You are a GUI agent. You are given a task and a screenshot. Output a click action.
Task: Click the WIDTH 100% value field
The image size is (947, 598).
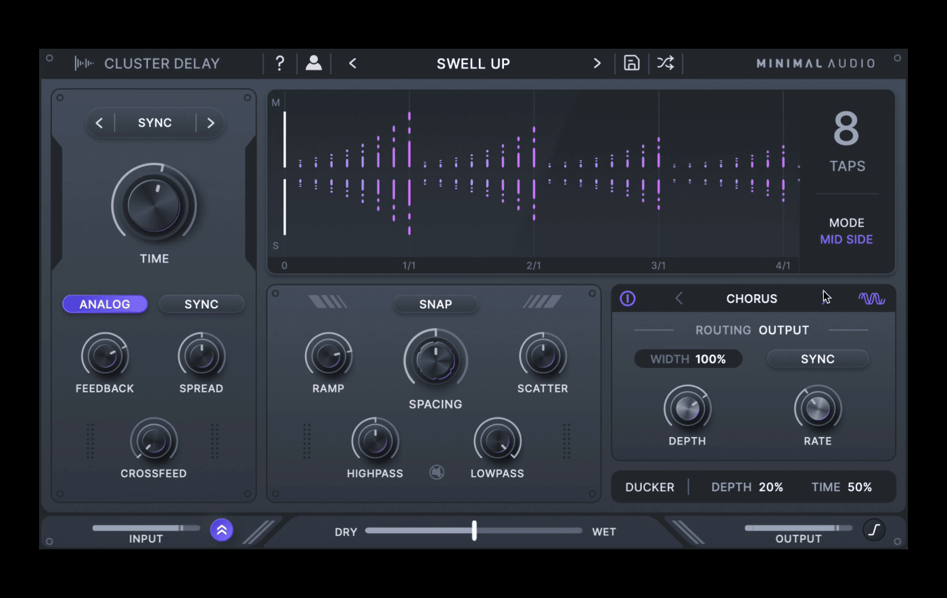[x=688, y=359]
